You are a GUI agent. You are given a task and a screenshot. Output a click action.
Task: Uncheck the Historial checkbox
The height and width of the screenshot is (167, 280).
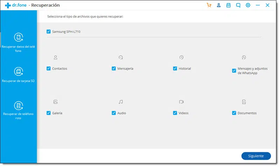pos(175,68)
